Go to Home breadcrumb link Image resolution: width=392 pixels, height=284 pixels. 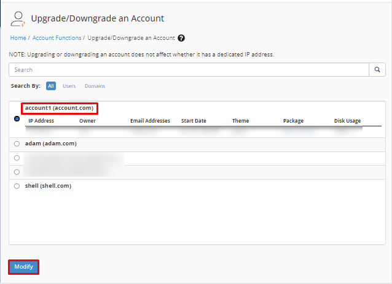[18, 38]
